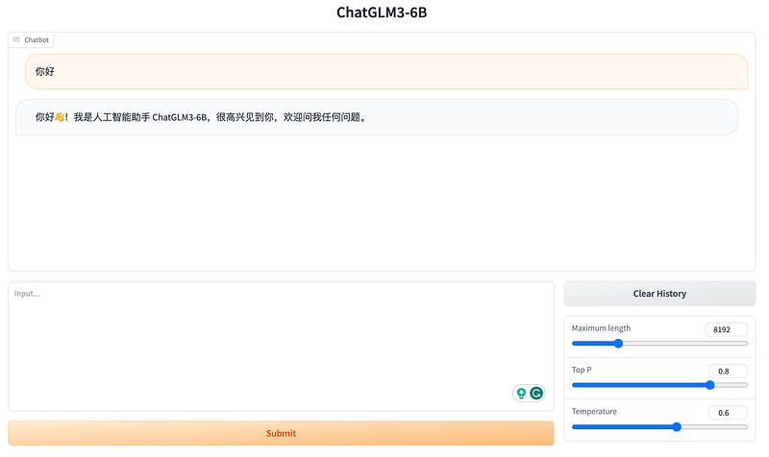Screen dimensions: 769x457
Task: Click the Maximum length label
Action: [x=601, y=328]
